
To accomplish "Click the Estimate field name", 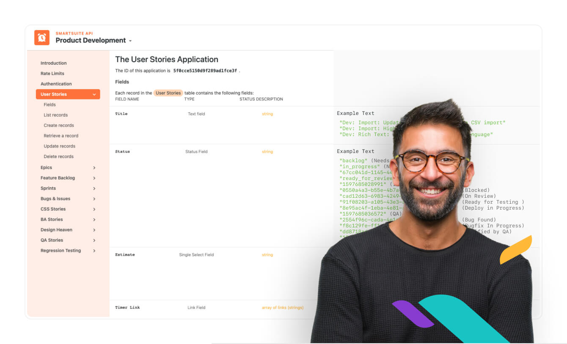I will [125, 255].
